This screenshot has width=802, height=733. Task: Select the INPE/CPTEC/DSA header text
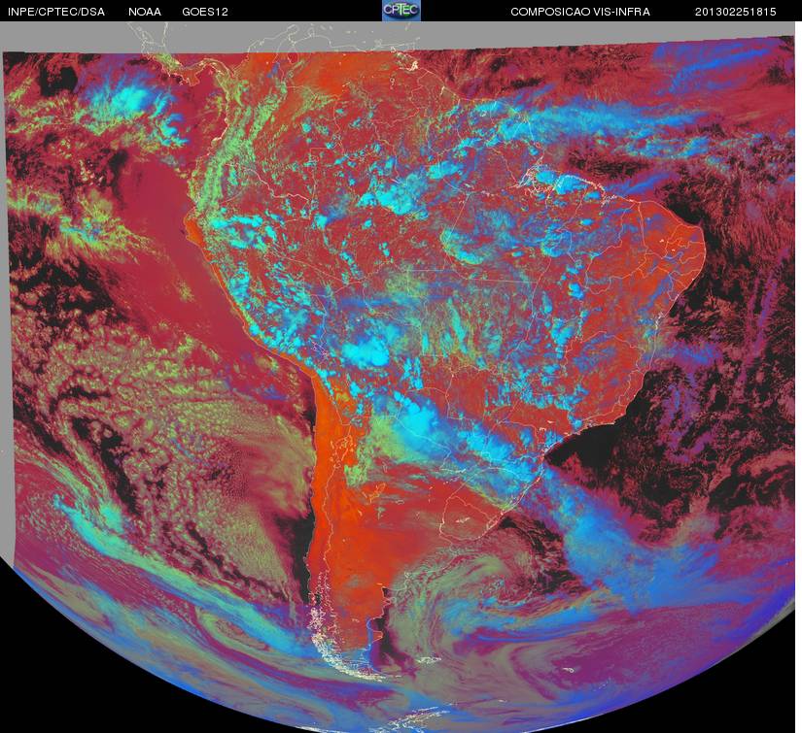point(56,12)
